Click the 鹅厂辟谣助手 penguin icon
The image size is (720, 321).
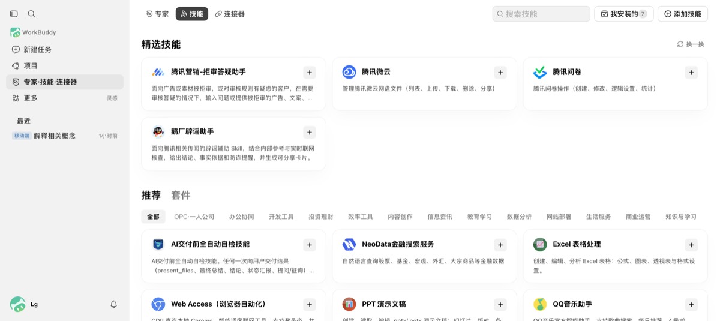[x=158, y=132]
